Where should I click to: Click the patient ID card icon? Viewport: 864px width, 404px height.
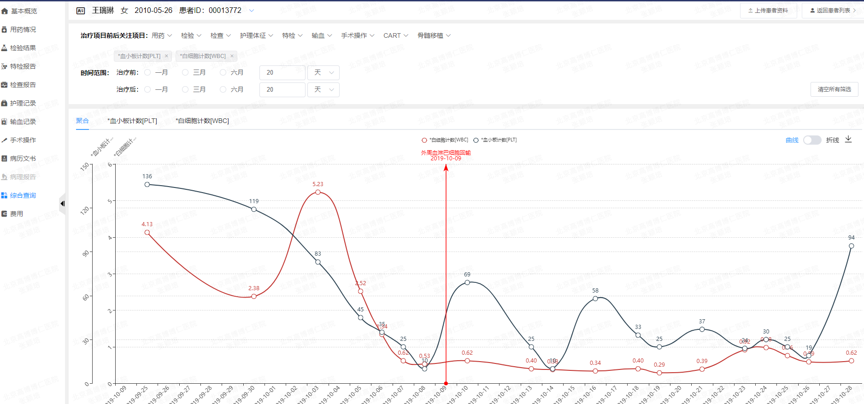point(81,11)
